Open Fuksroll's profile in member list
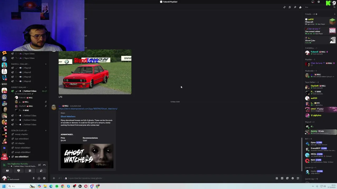The width and height of the screenshot is (337, 189). click(320, 52)
